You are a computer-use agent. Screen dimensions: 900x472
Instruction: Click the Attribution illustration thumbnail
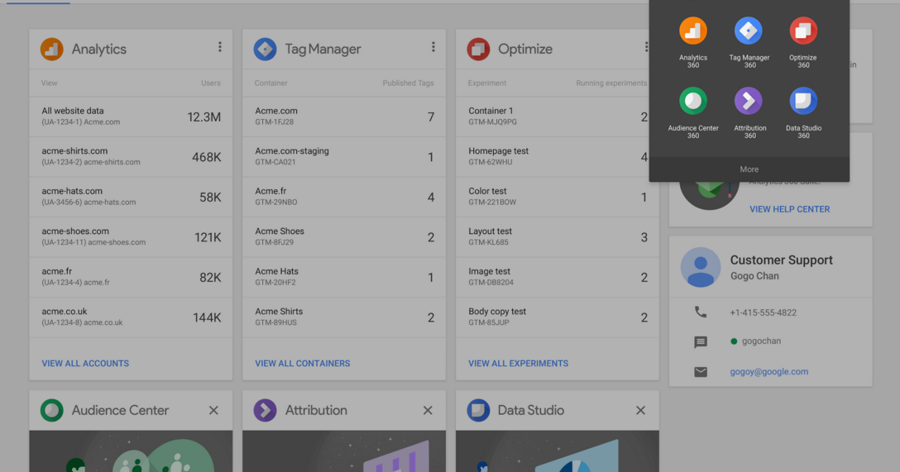344,451
